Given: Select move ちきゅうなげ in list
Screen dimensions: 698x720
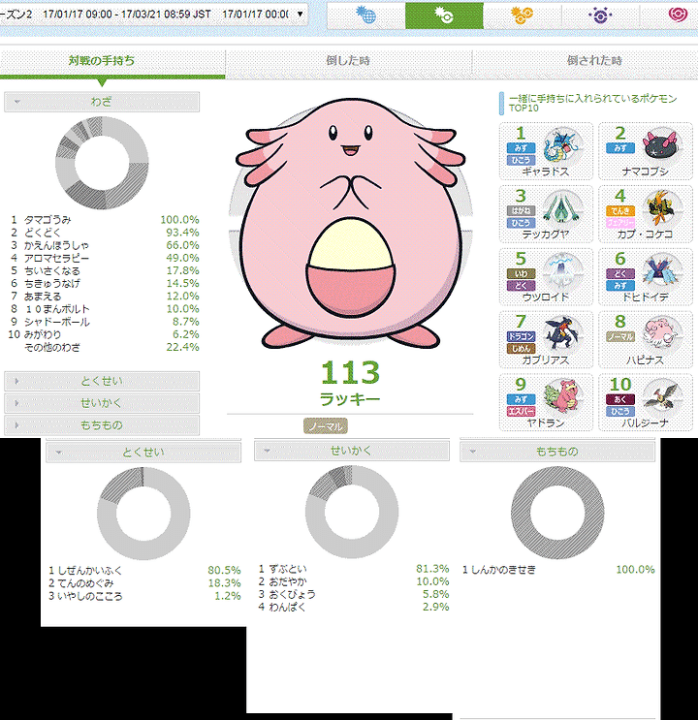Looking at the screenshot, I should tap(104, 283).
